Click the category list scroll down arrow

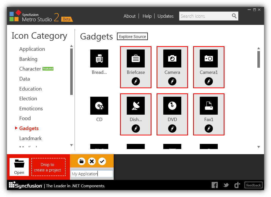(71, 145)
